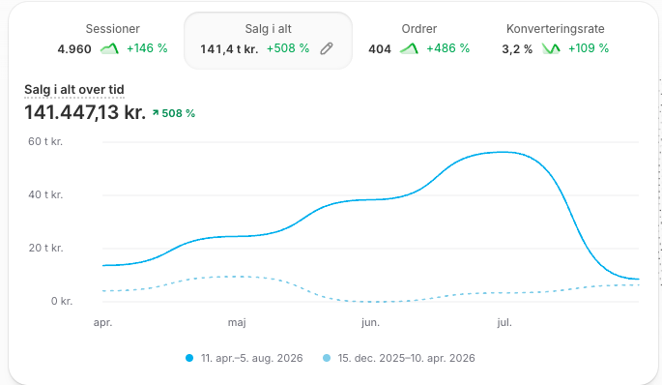Click the 0 kr. axis label
Image resolution: width=662 pixels, height=385 pixels.
coord(62,301)
